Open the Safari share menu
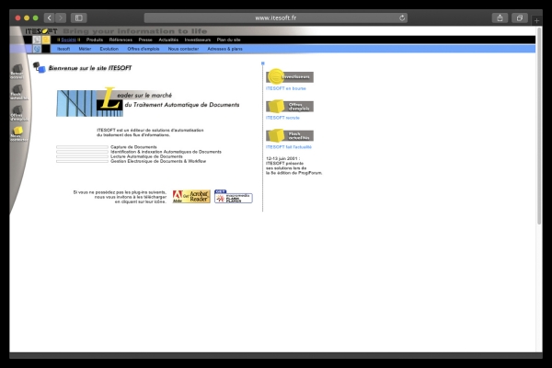552x368 pixels. pos(500,17)
